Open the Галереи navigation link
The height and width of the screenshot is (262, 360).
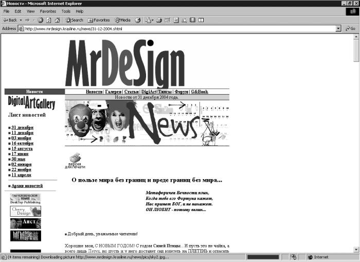(x=113, y=92)
